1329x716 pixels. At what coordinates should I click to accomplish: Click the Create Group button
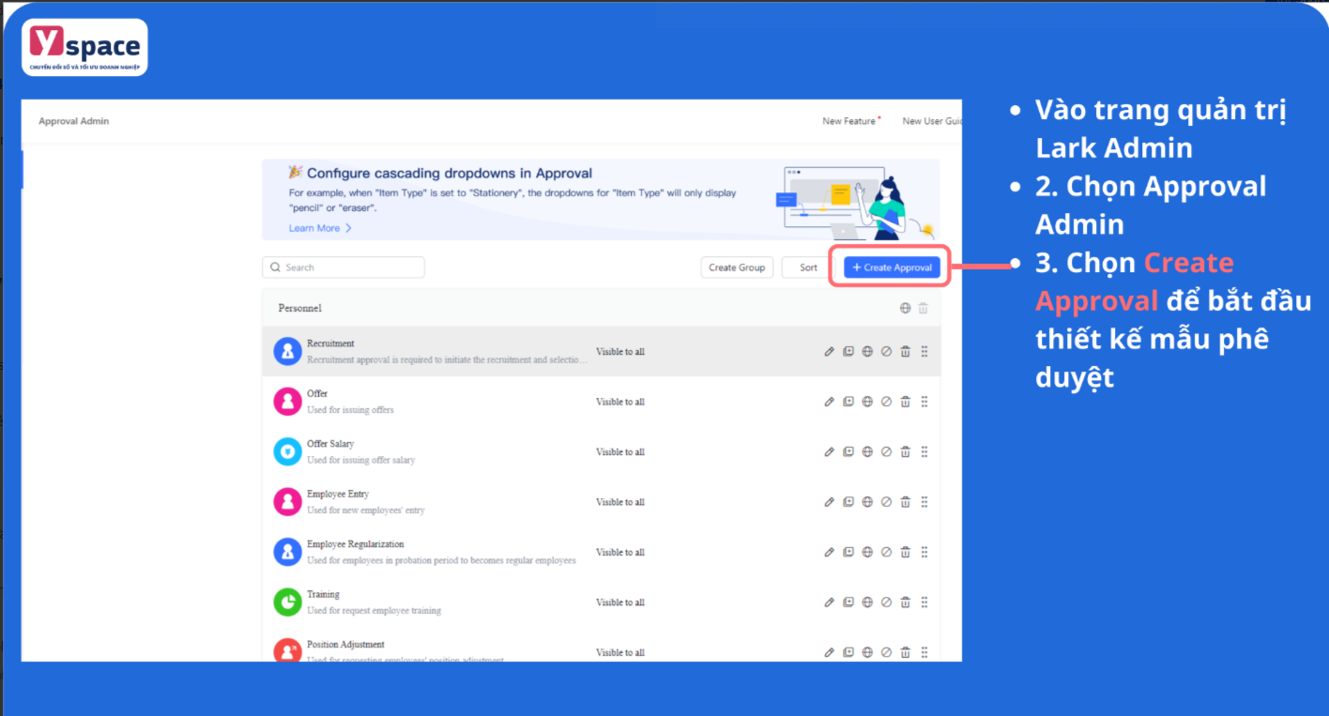point(737,267)
